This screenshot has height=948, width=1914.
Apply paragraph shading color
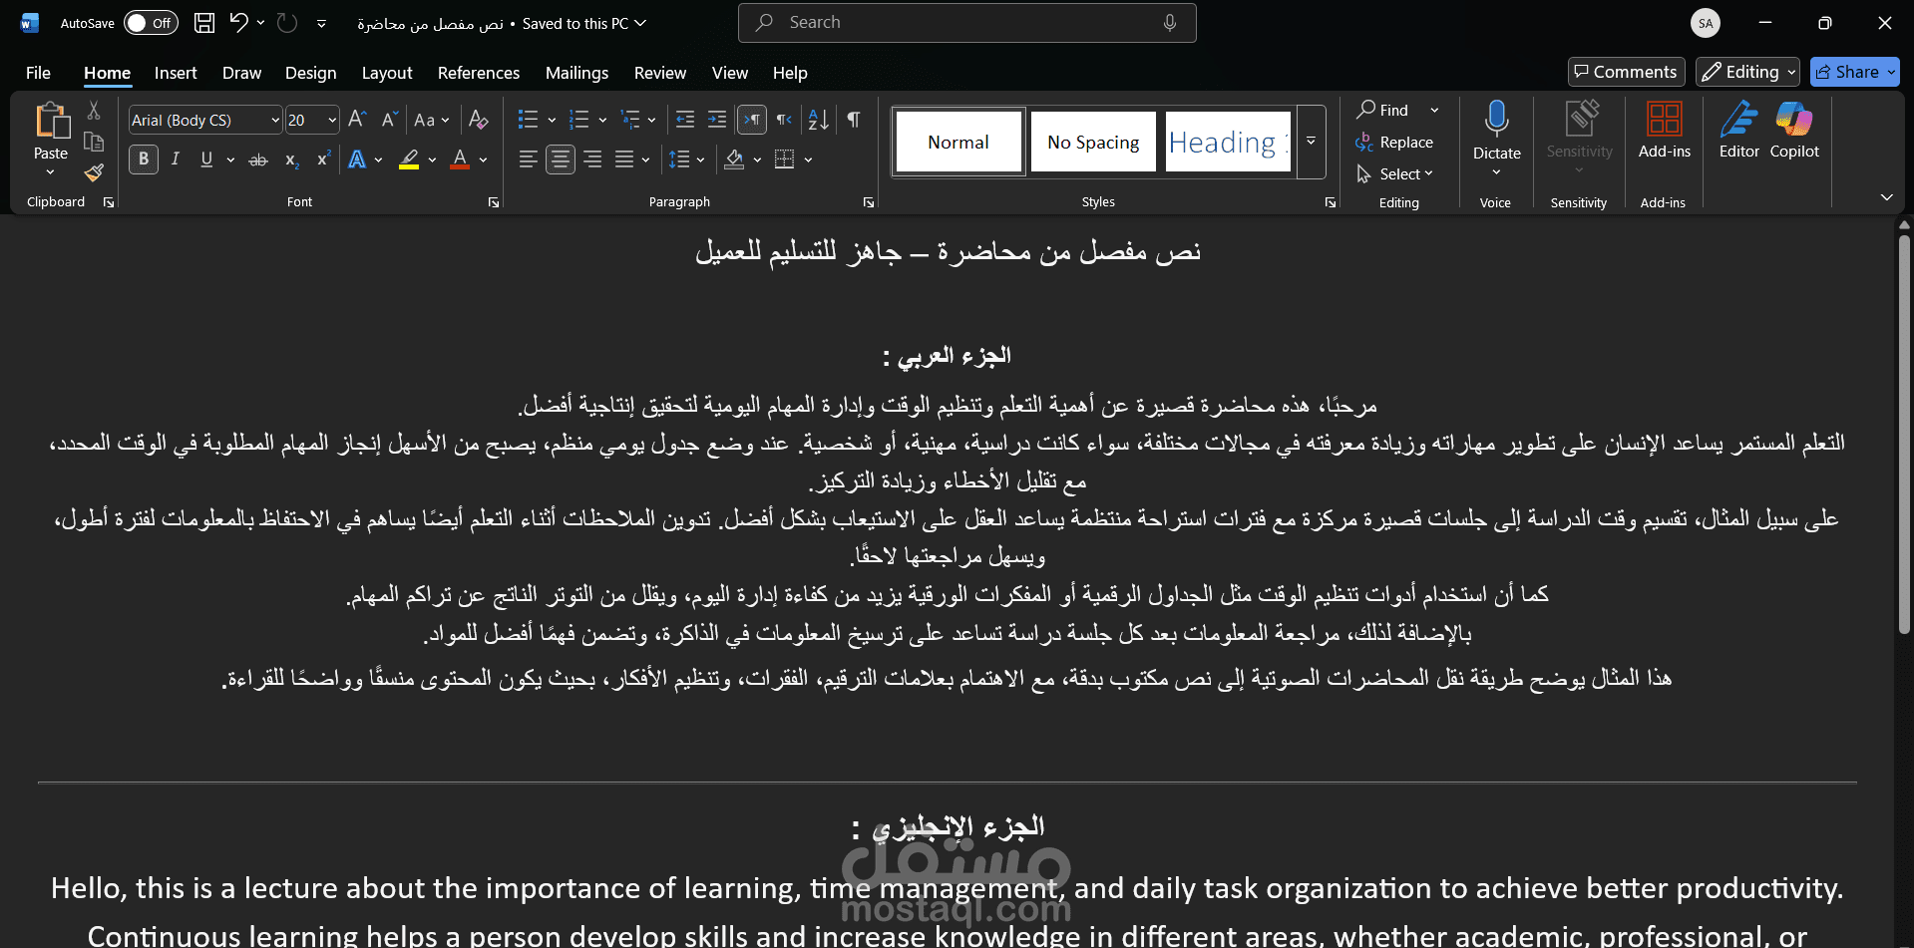[x=735, y=159]
